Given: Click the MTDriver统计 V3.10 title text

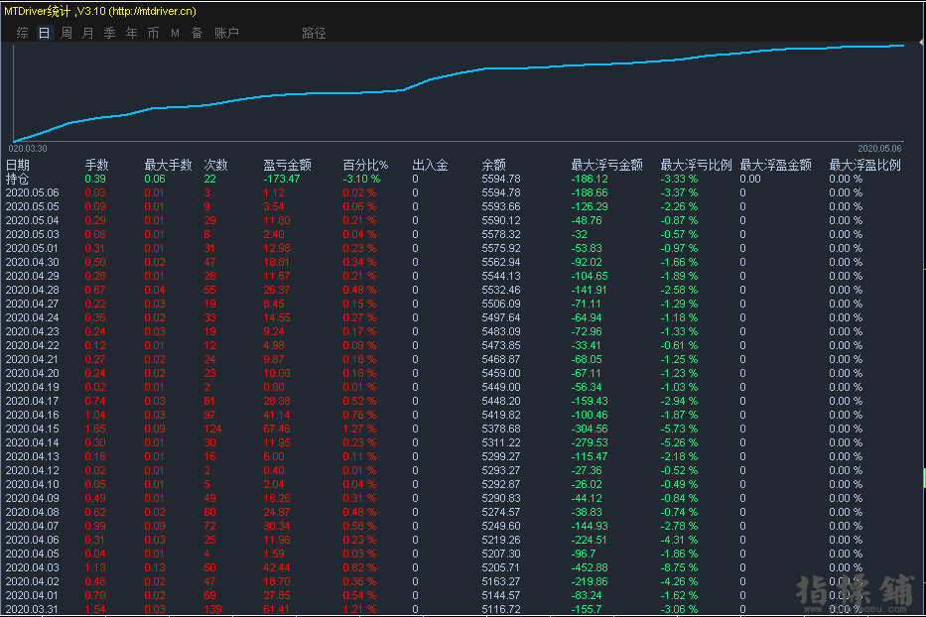Looking at the screenshot, I should click(x=100, y=11).
